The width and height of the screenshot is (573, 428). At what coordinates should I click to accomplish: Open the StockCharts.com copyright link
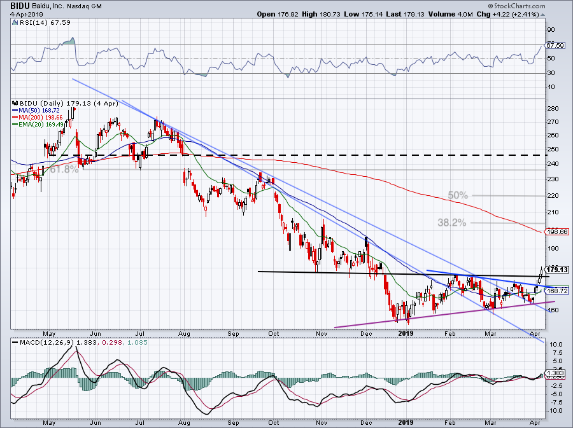click(x=516, y=6)
